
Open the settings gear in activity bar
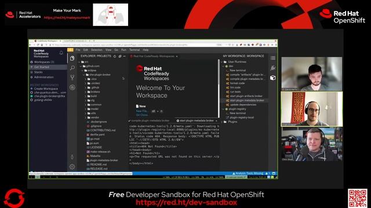(72, 167)
